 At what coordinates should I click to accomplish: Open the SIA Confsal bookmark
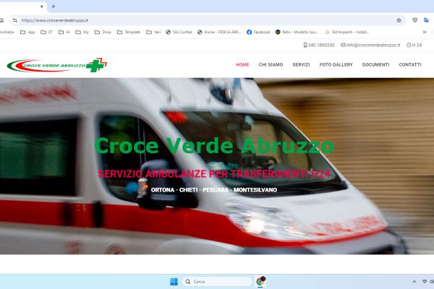179,32
